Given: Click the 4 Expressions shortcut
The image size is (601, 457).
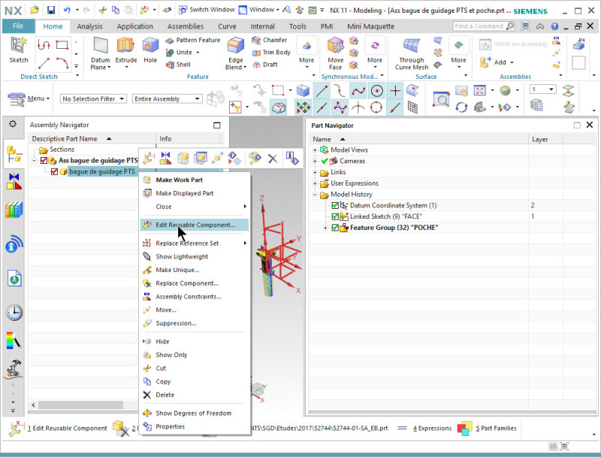Looking at the screenshot, I should (x=424, y=428).
